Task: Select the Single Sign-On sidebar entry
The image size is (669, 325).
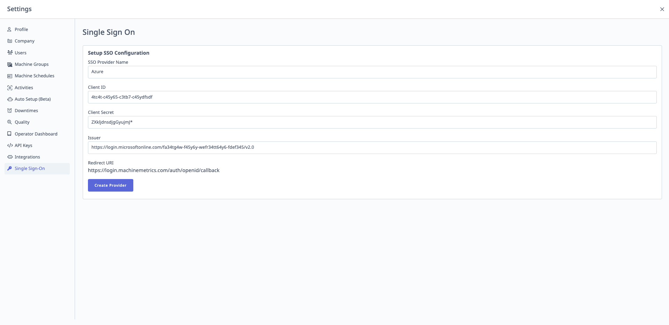Action: [x=30, y=168]
